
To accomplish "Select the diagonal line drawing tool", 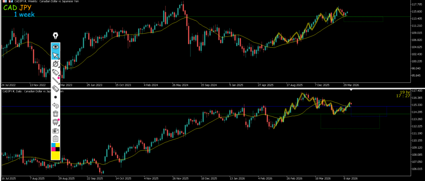I will point(55,81).
